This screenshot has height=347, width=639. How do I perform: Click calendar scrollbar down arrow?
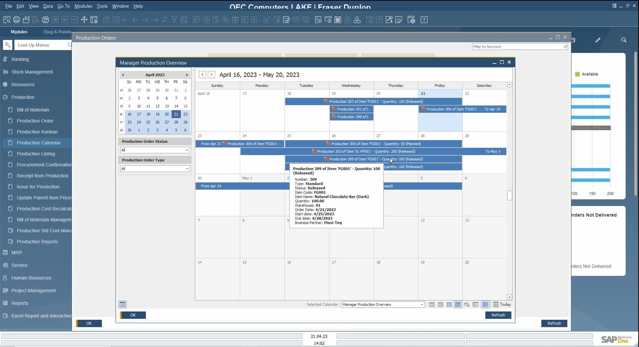(x=509, y=297)
